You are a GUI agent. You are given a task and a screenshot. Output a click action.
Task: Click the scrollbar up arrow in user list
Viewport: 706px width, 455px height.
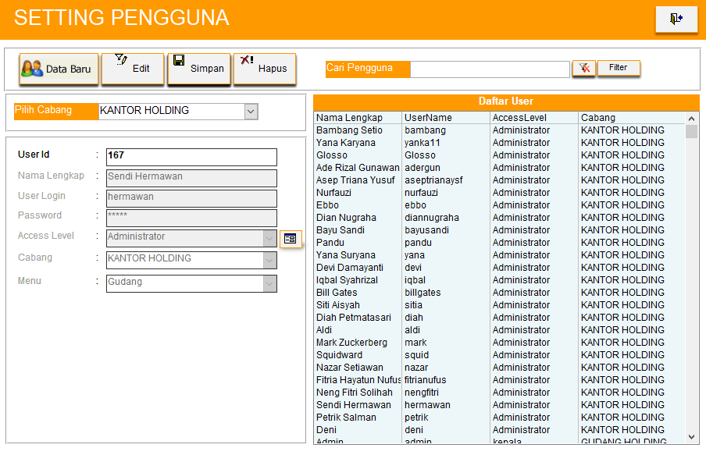point(691,119)
